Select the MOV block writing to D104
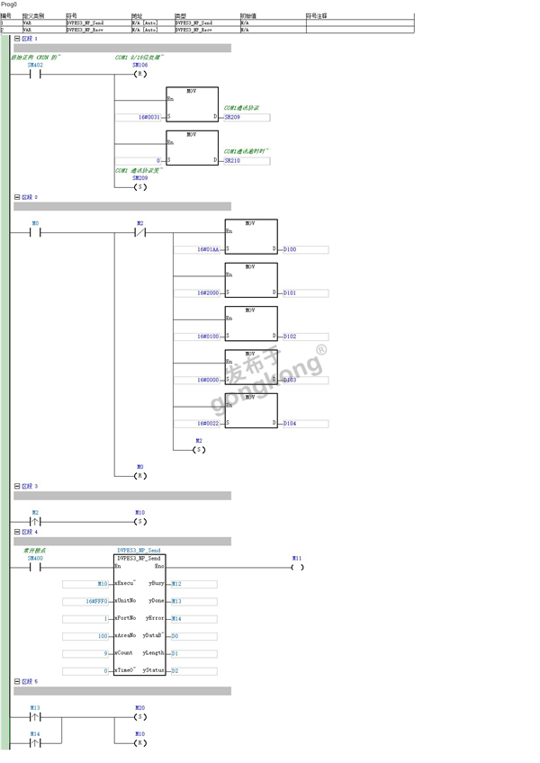 click(x=251, y=410)
